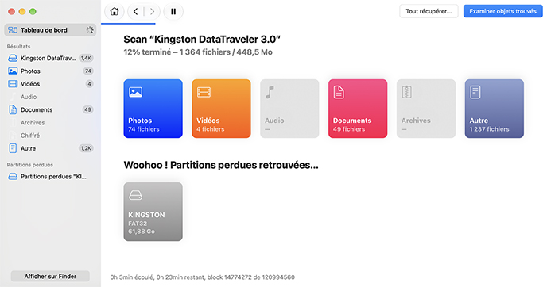The width and height of the screenshot is (547, 287).
Task: Open the red Documents card
Action: click(358, 109)
